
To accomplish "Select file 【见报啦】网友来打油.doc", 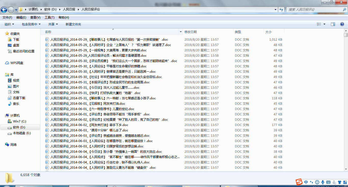I will click(88, 103).
